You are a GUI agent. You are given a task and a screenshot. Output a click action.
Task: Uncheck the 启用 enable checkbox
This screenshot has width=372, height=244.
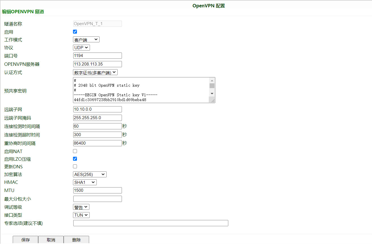[x=75, y=32]
